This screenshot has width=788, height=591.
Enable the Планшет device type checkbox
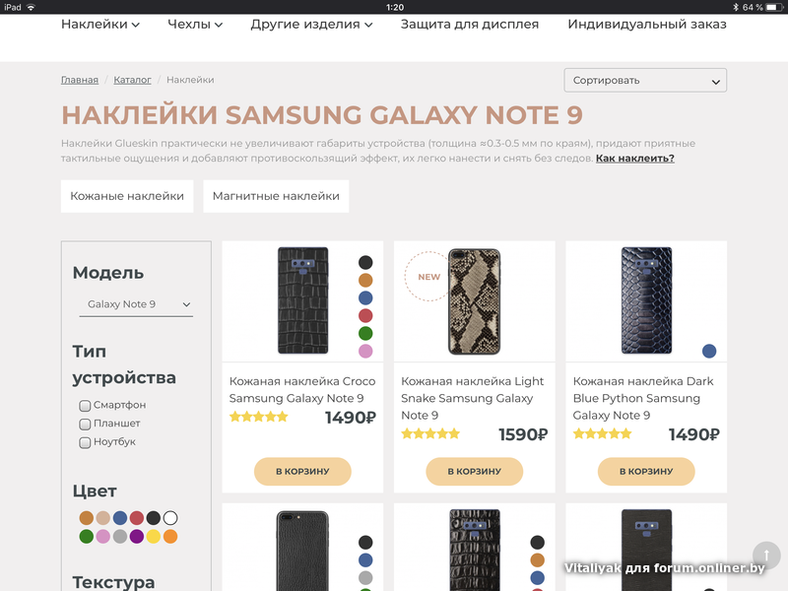[85, 424]
